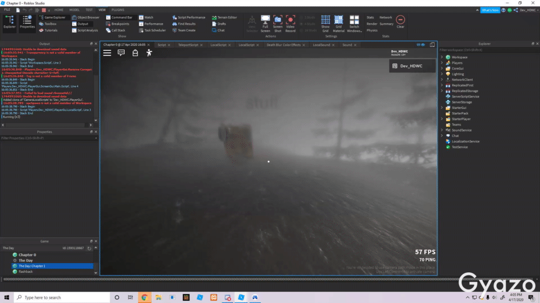
Task: Toggle the Properties panel button
Action: click(27, 23)
